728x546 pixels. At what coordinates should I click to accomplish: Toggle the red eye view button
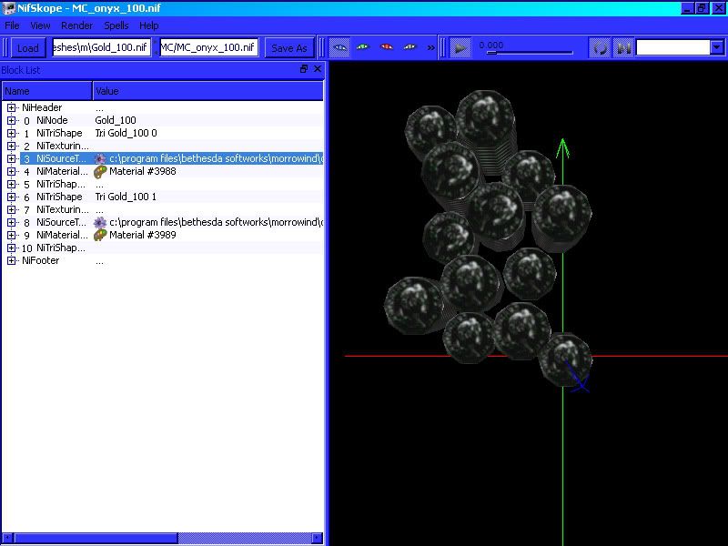point(386,47)
